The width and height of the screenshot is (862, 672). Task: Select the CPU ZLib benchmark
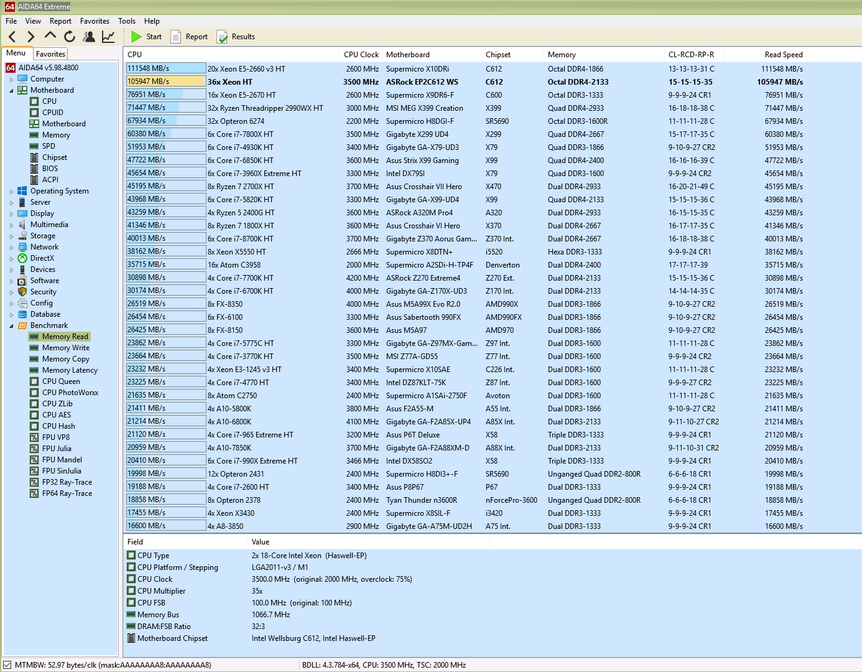click(x=57, y=404)
